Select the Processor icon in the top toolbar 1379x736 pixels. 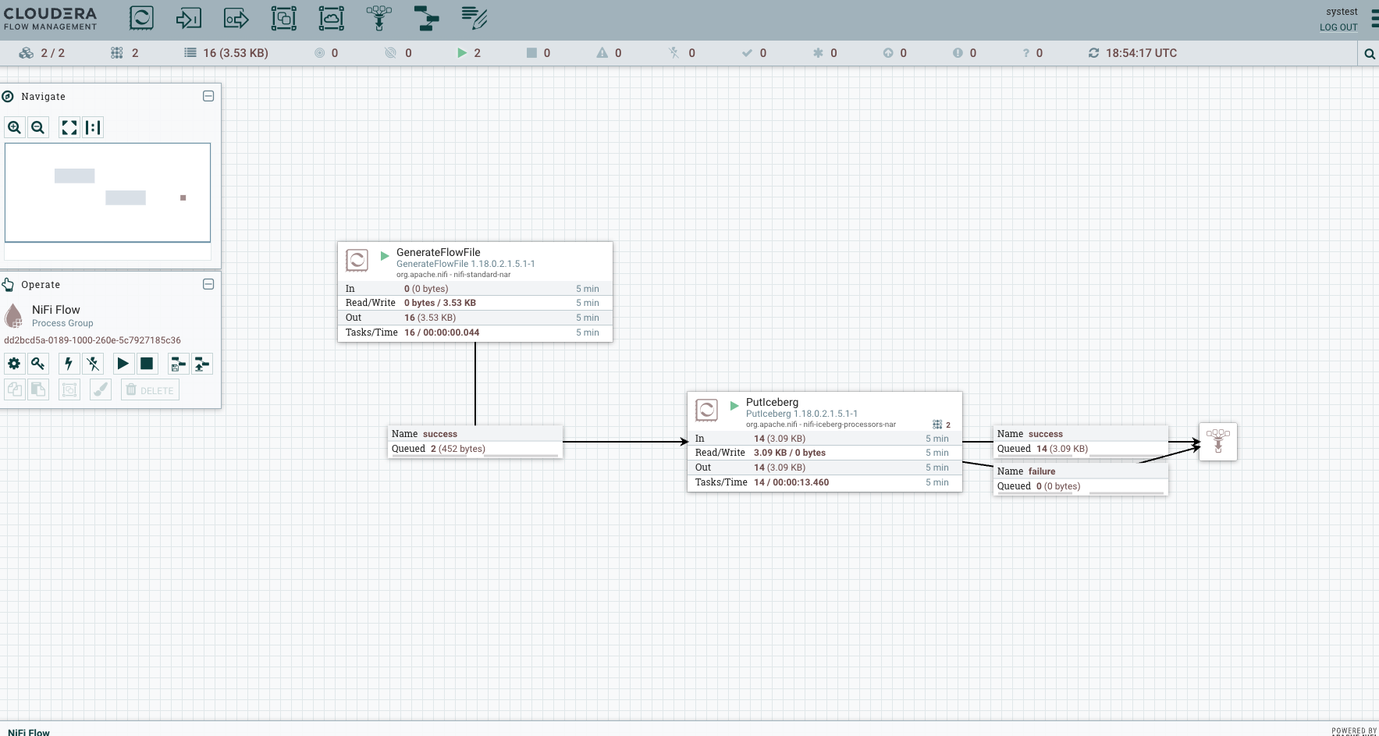tap(141, 18)
